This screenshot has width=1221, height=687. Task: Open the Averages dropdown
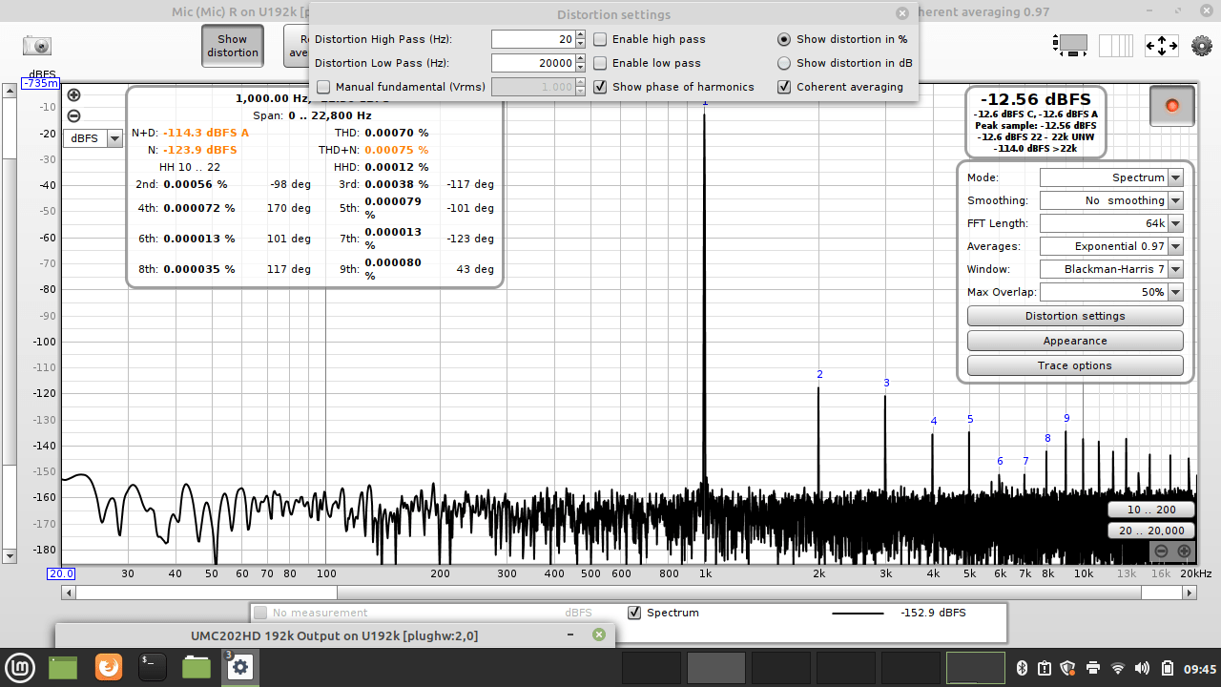coord(1111,246)
